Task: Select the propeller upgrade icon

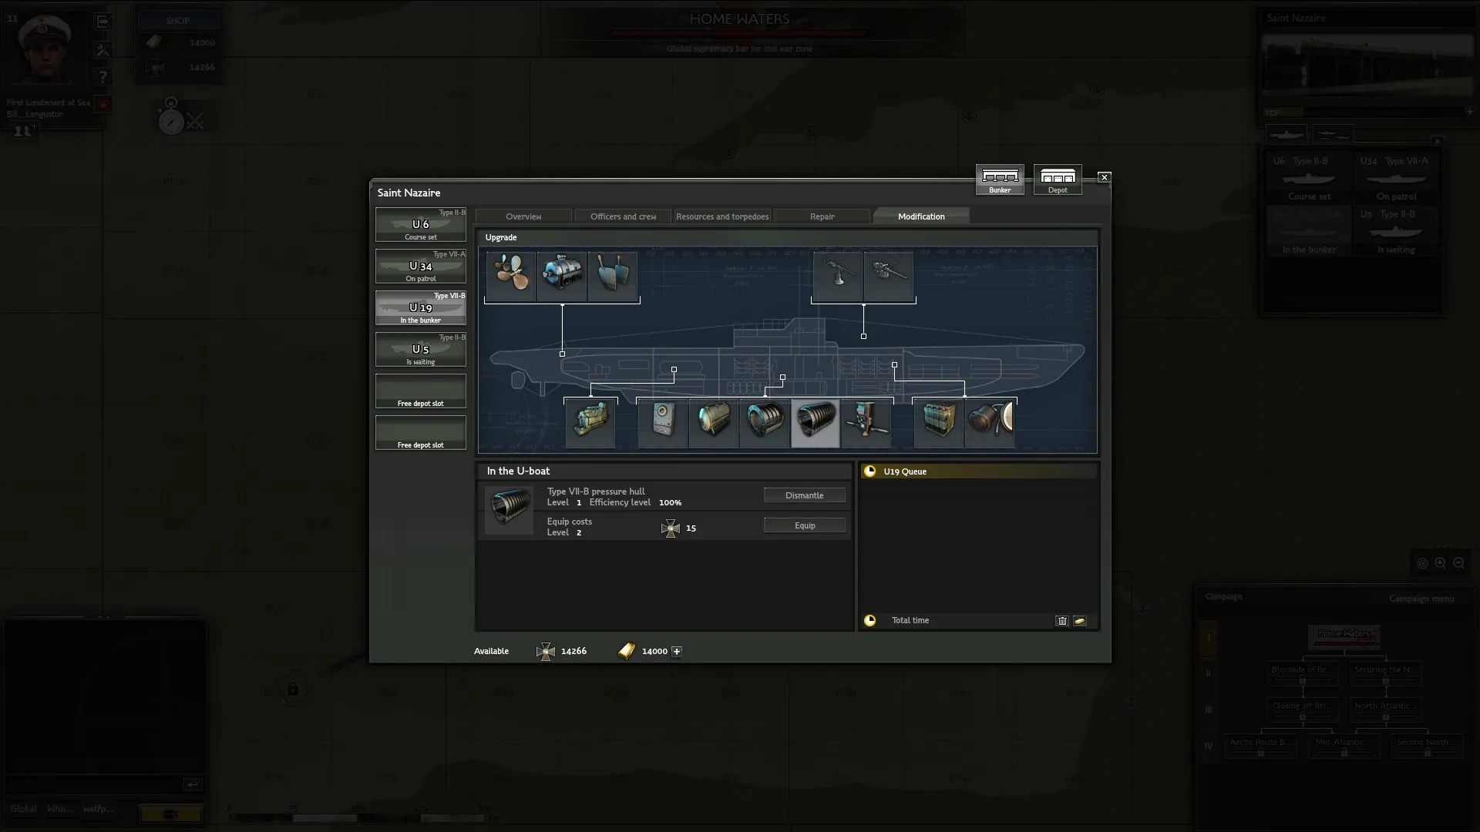Action: pos(510,274)
